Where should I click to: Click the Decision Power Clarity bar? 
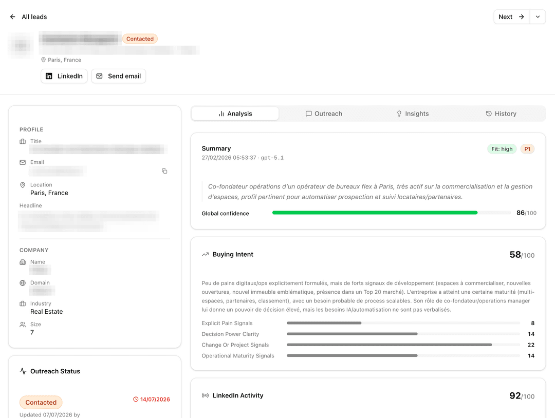point(403,334)
